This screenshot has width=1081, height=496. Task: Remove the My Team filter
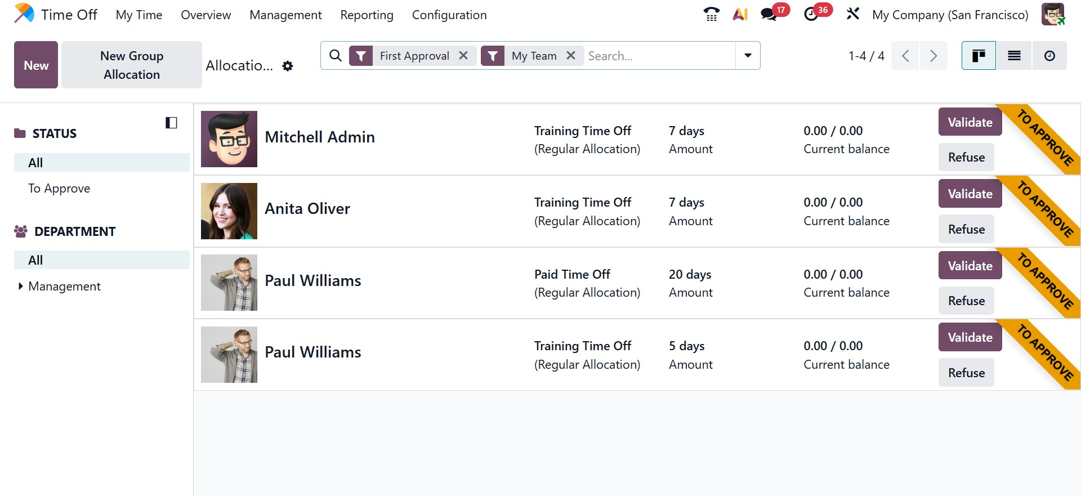click(571, 56)
